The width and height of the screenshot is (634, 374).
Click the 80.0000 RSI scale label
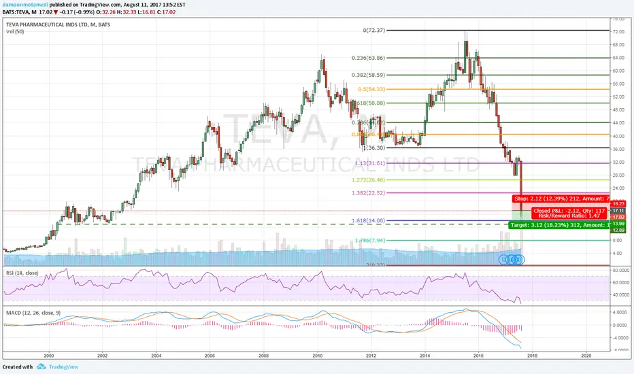620,270
